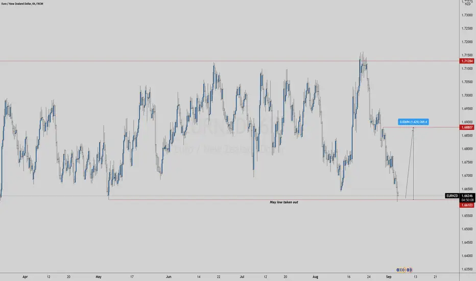Click the rightmost economic event icon above Sep
Image resolution: width=476 pixels, height=281 pixels.
410,269
